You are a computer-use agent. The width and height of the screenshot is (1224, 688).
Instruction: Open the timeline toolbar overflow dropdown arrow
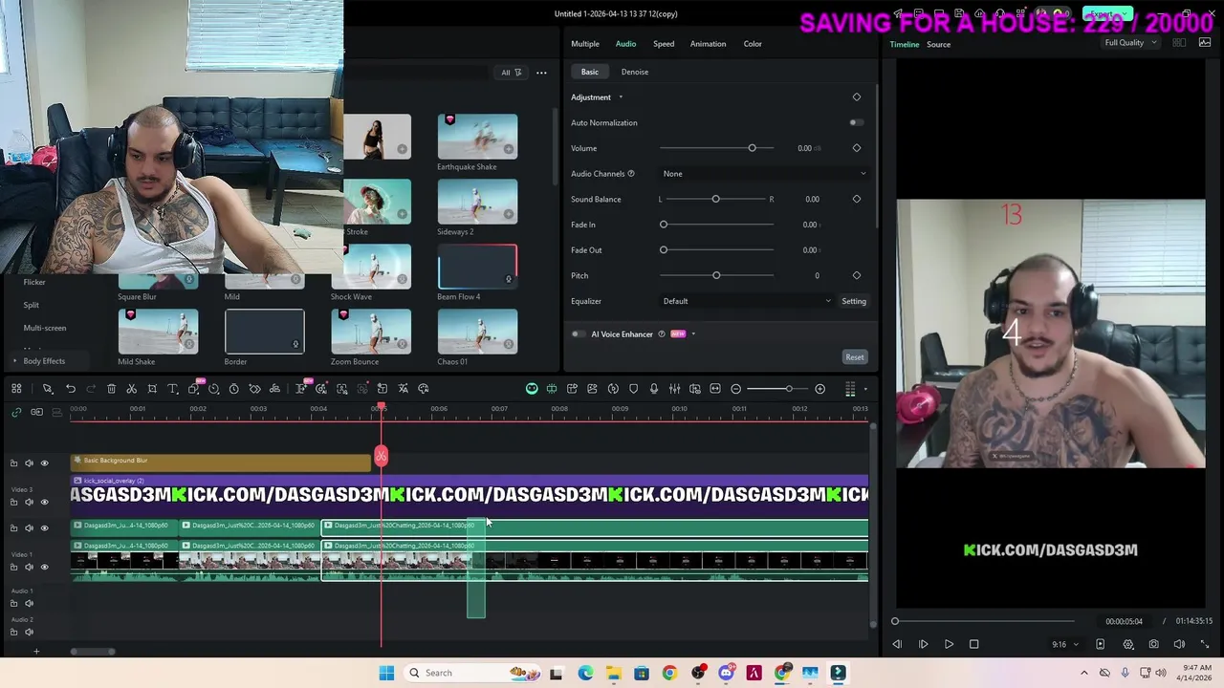pos(865,389)
